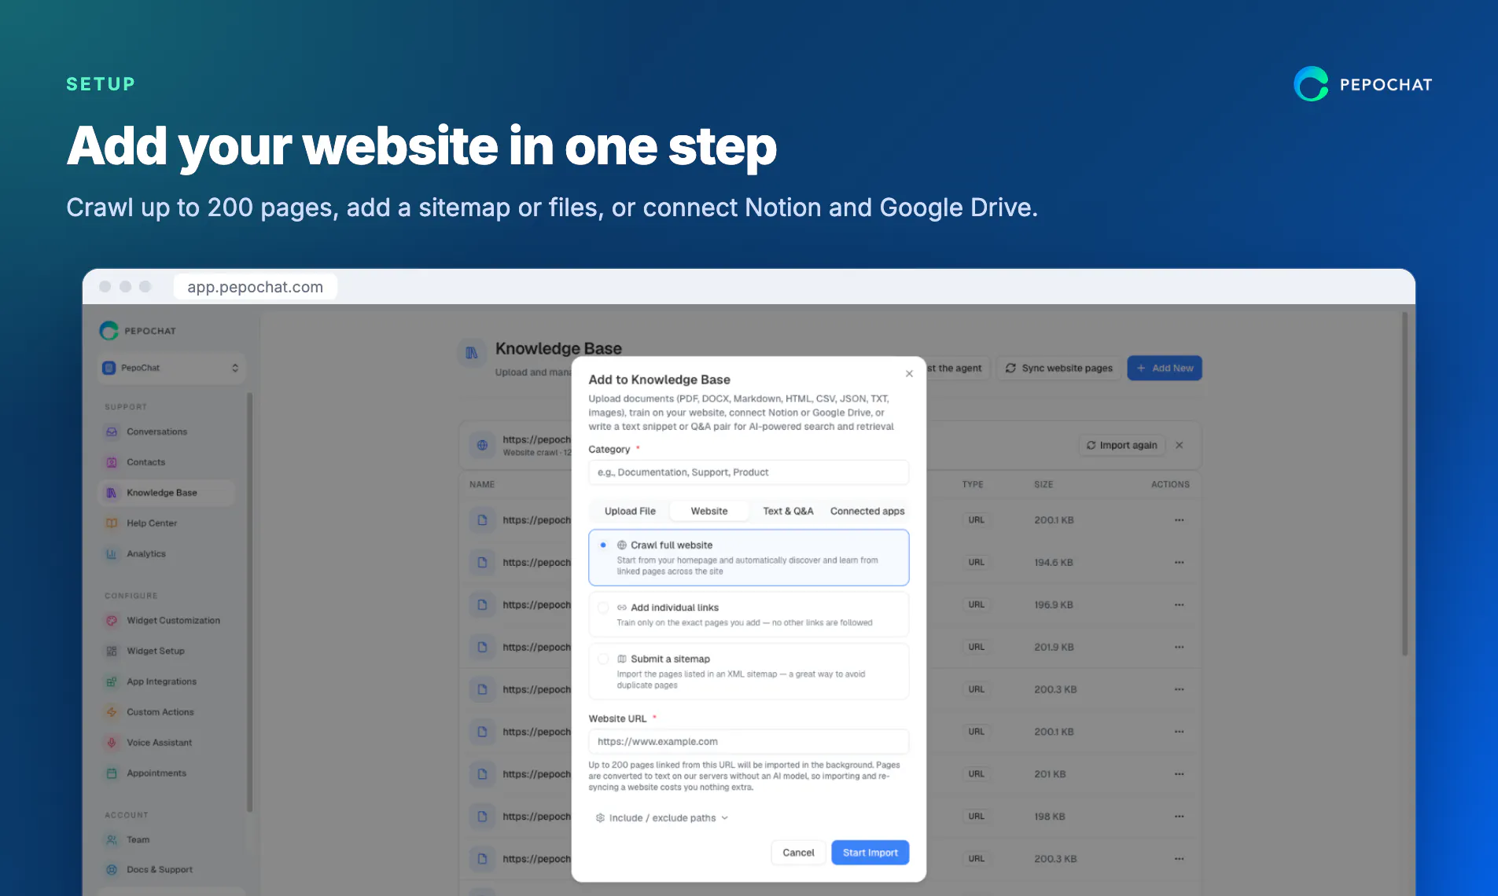
Task: Select Add individual links option
Action: 749,615
